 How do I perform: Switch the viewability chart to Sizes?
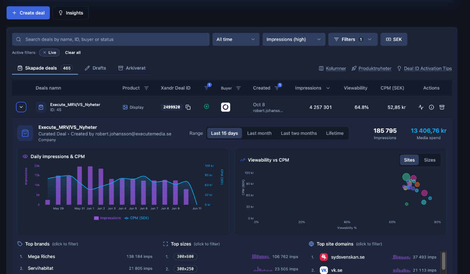pyautogui.click(x=430, y=160)
